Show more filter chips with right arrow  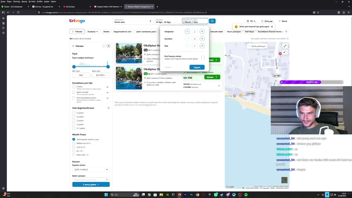pyautogui.click(x=286, y=32)
